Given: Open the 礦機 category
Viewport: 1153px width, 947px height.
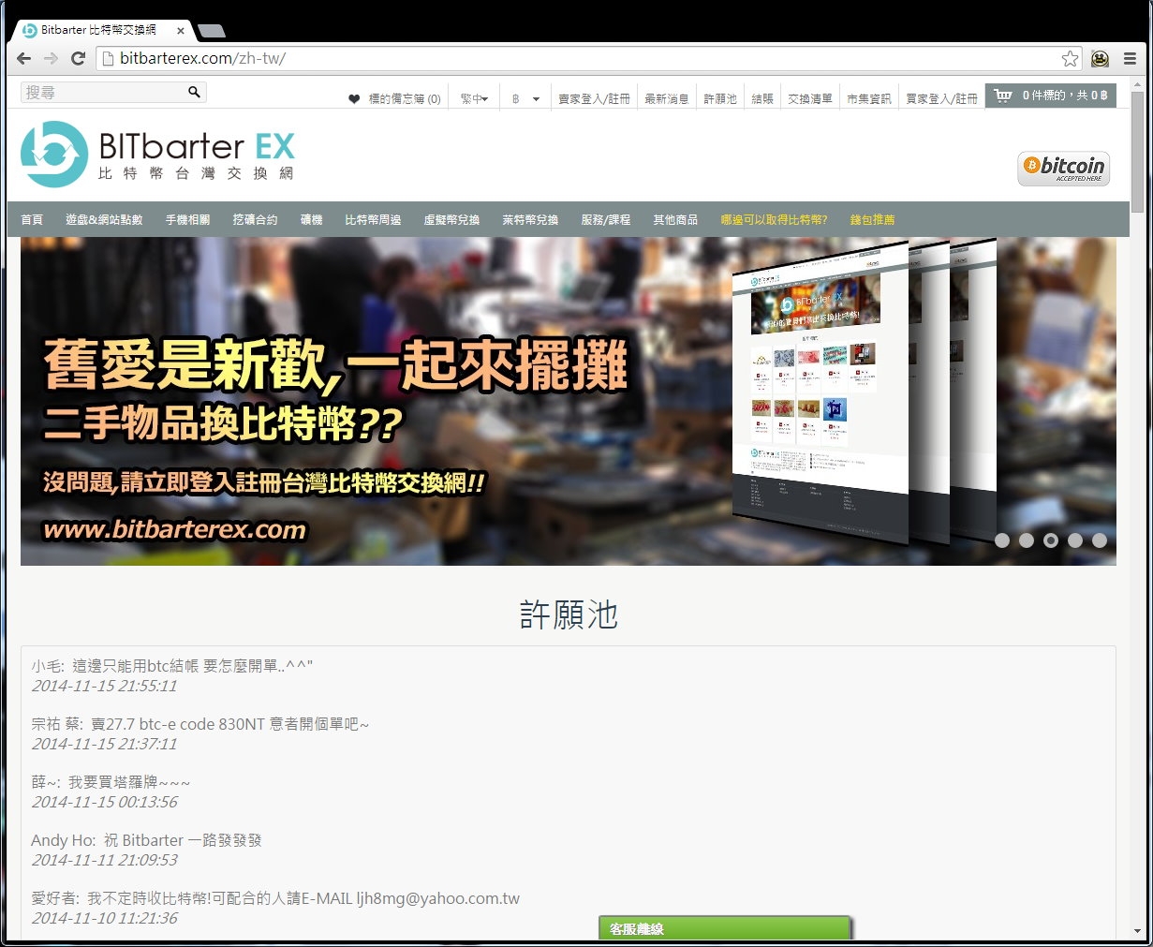Looking at the screenshot, I should coord(311,219).
